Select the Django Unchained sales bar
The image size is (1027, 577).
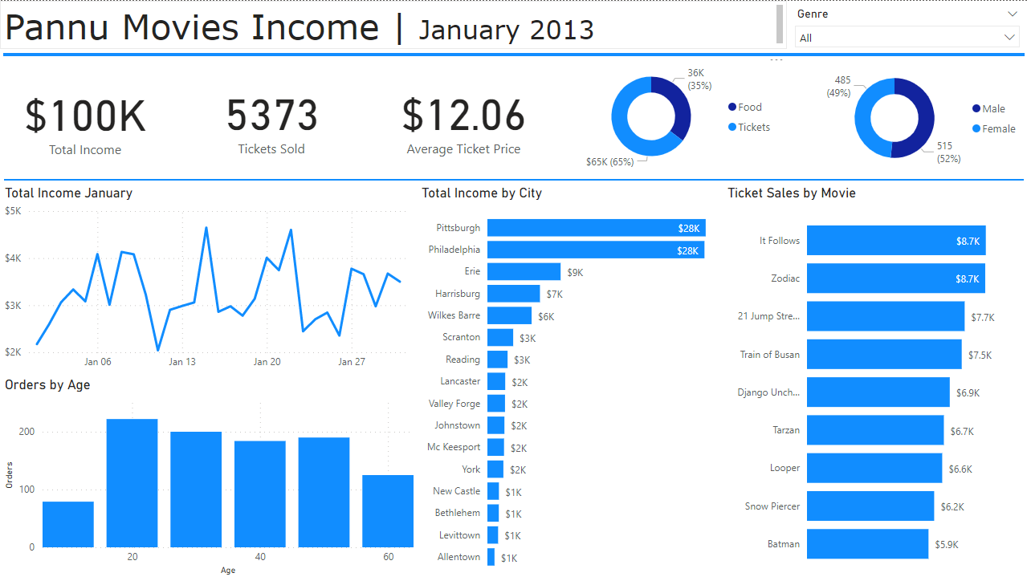pos(878,392)
